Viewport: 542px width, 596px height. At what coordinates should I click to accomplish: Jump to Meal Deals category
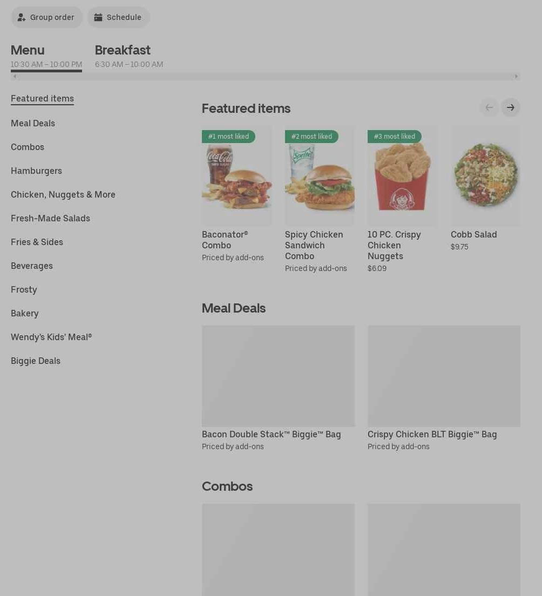(x=33, y=124)
